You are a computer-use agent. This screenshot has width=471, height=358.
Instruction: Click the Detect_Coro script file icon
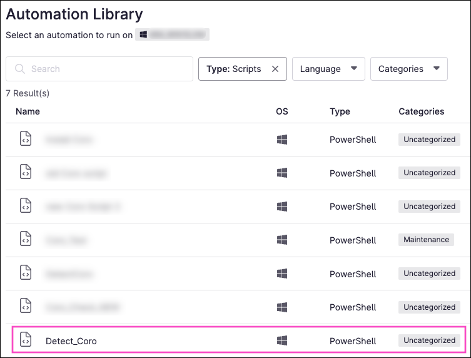pyautogui.click(x=25, y=340)
